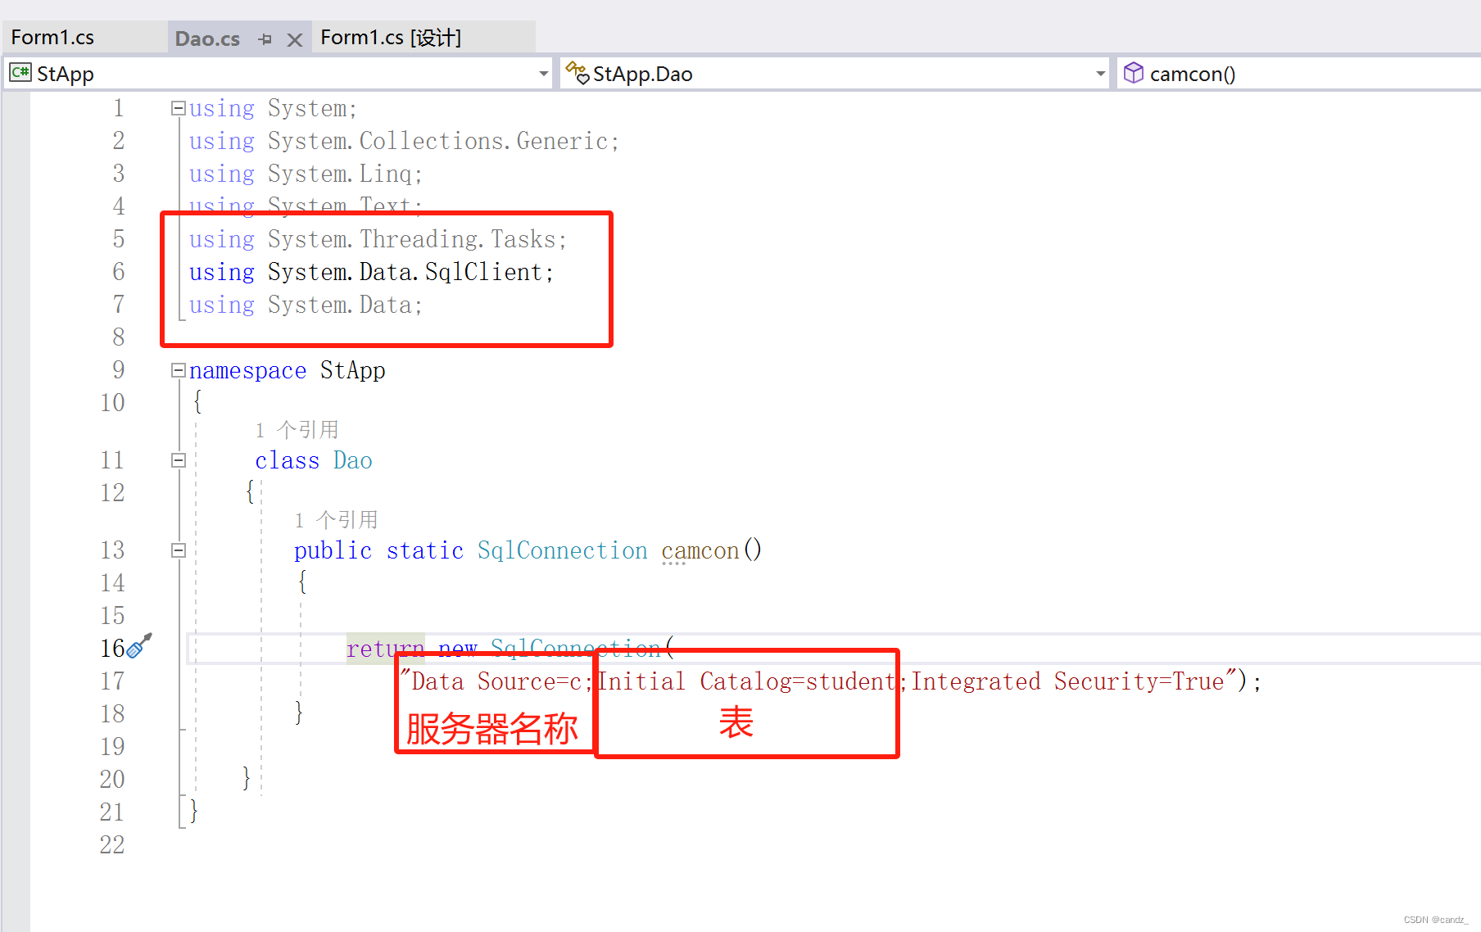
Task: Pin the Dao.cs tab
Action: [x=264, y=38]
